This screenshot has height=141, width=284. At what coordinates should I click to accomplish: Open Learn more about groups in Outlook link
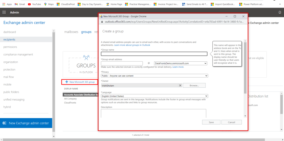click(x=132, y=45)
